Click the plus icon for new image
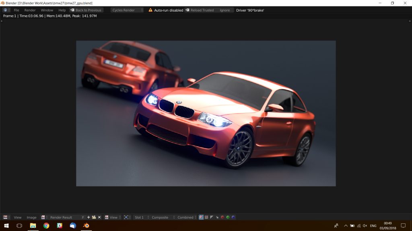The height and width of the screenshot is (231, 412). point(89,217)
